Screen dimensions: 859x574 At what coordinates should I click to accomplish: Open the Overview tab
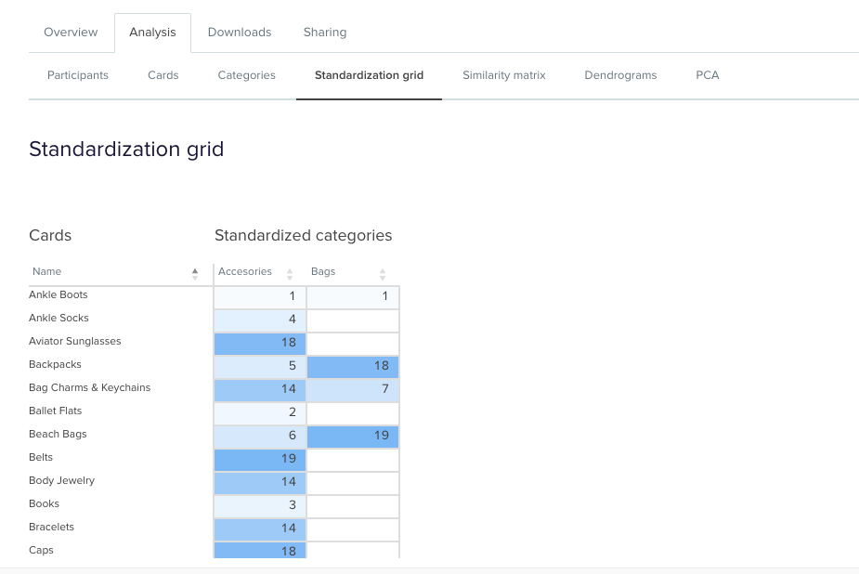(71, 33)
